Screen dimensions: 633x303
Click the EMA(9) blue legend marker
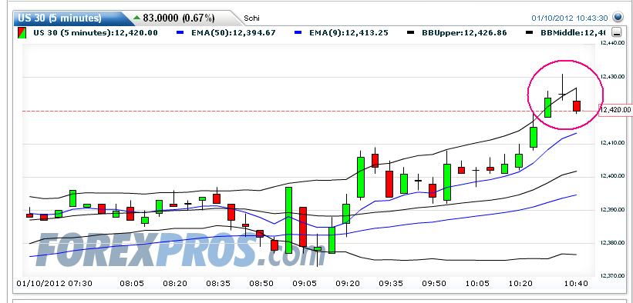click(x=298, y=32)
